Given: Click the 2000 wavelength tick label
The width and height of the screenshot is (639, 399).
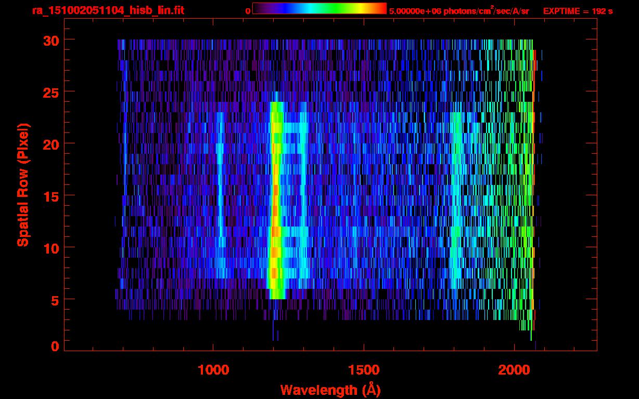Looking at the screenshot, I should 514,369.
